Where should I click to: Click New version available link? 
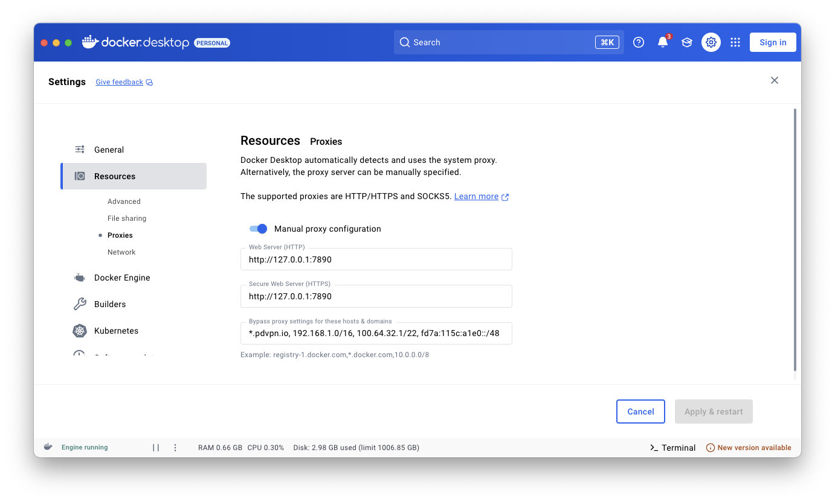[x=754, y=448]
